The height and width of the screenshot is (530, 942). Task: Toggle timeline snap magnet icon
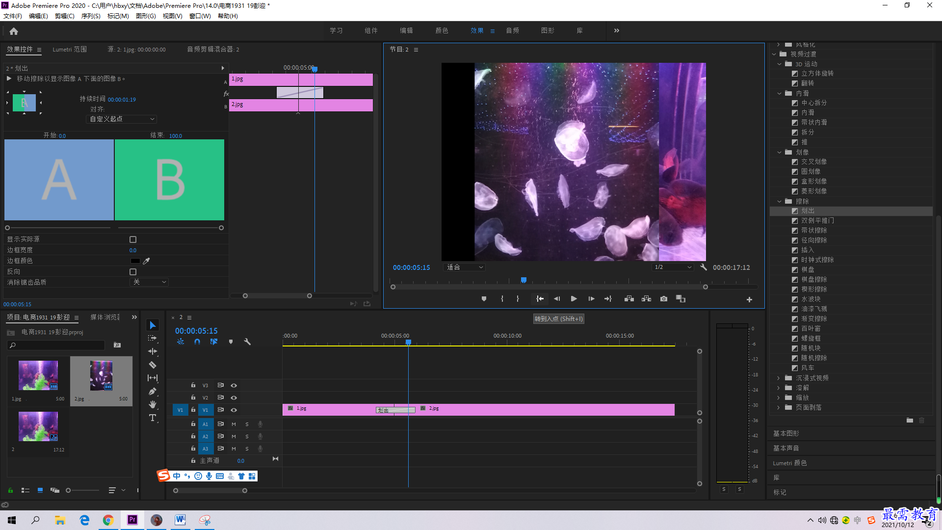(x=197, y=342)
